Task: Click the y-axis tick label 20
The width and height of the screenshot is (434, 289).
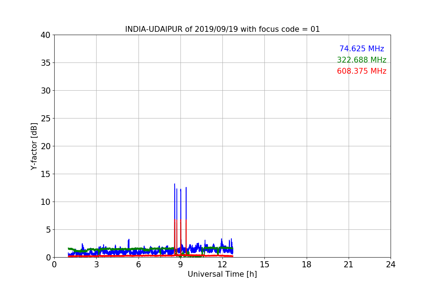Action: coord(46,146)
